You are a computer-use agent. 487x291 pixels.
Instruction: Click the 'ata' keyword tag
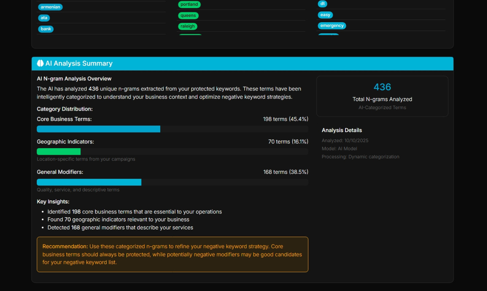44,18
